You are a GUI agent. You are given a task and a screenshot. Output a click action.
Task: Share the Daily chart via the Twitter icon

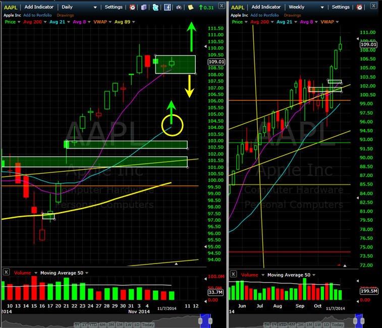pos(155,7)
